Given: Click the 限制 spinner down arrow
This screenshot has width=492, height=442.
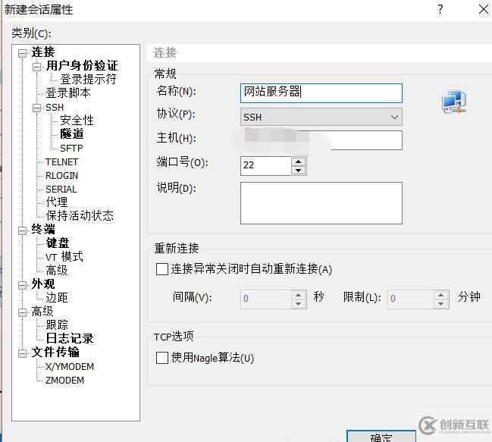Looking at the screenshot, I should [441, 304].
